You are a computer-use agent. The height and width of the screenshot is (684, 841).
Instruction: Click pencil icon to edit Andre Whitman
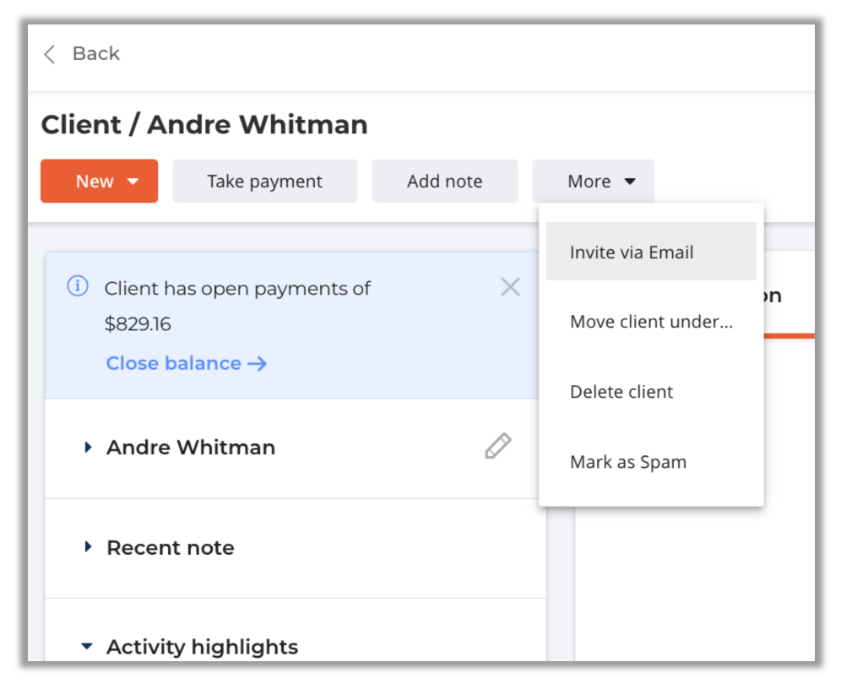point(497,446)
